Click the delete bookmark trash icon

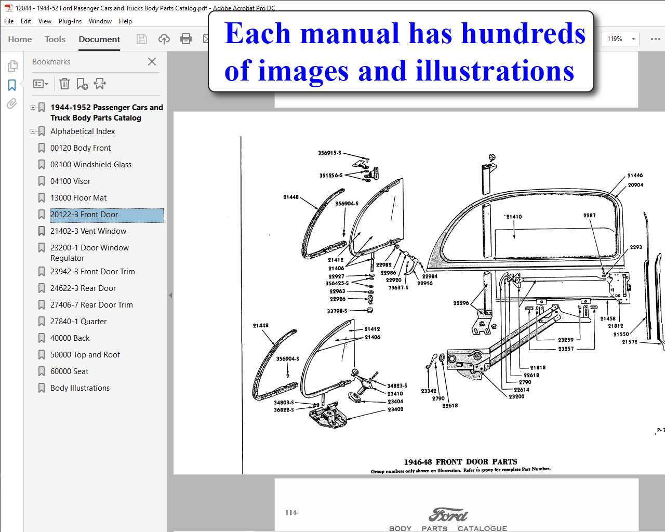[x=64, y=84]
